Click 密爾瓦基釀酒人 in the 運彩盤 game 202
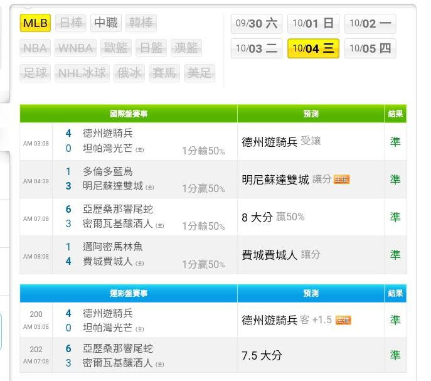Screen dimensions: 431x381 118,363
